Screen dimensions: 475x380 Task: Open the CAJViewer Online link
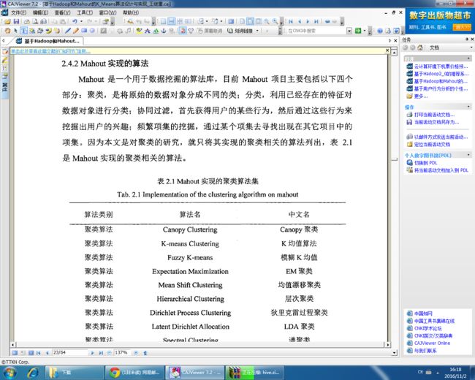(432, 343)
